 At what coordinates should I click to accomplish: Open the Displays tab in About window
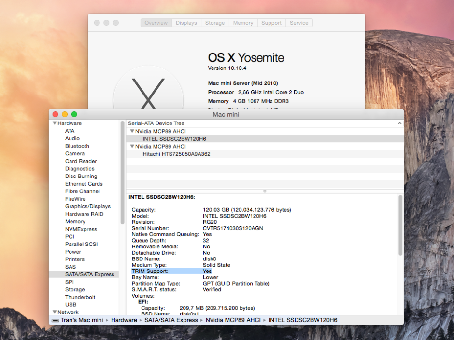186,23
